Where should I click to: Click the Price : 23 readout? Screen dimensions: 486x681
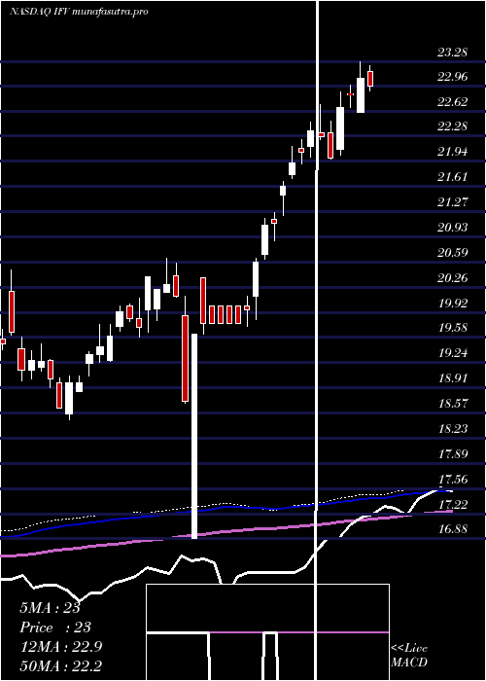pos(55,627)
